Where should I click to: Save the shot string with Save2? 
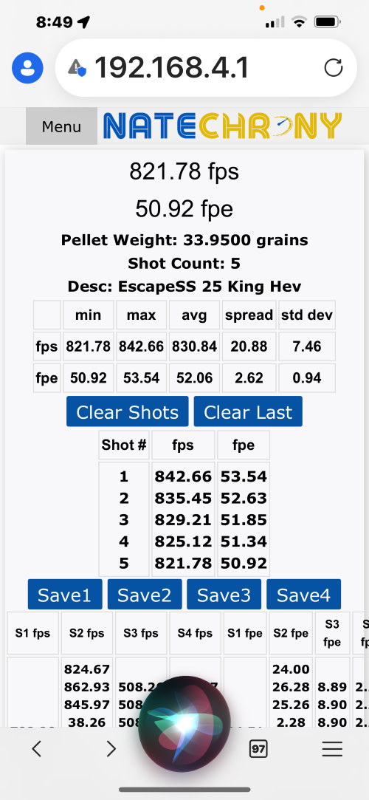click(144, 595)
